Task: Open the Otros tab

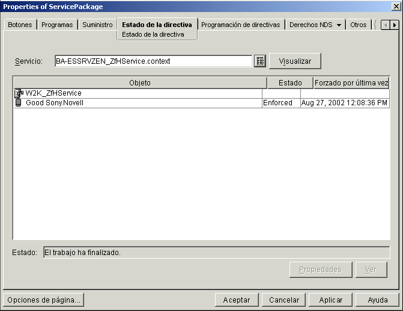Action: click(x=359, y=25)
